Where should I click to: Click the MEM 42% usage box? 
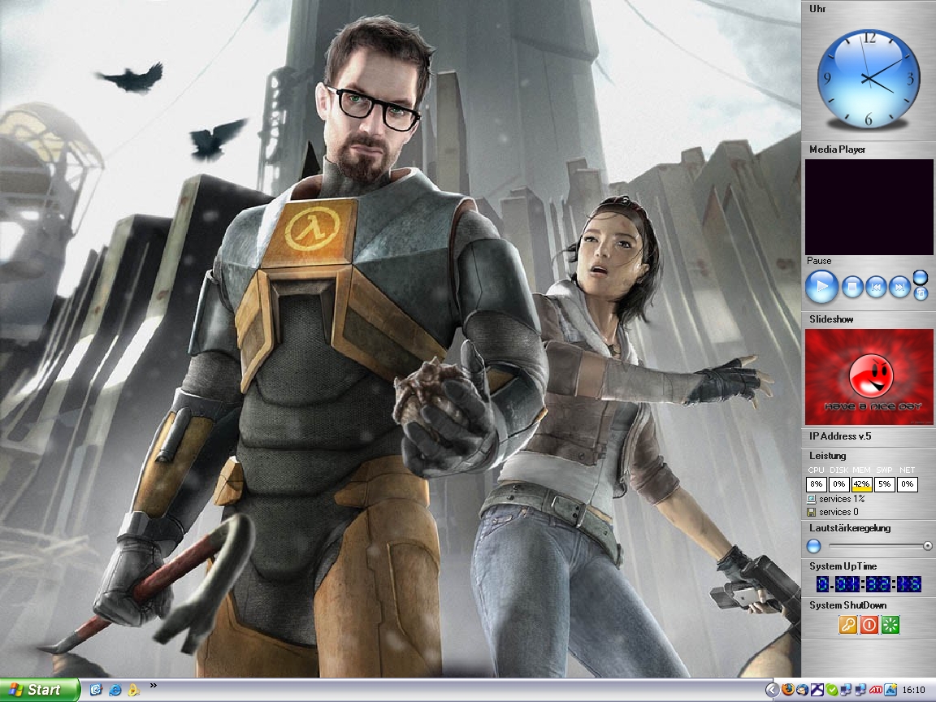[x=861, y=484]
